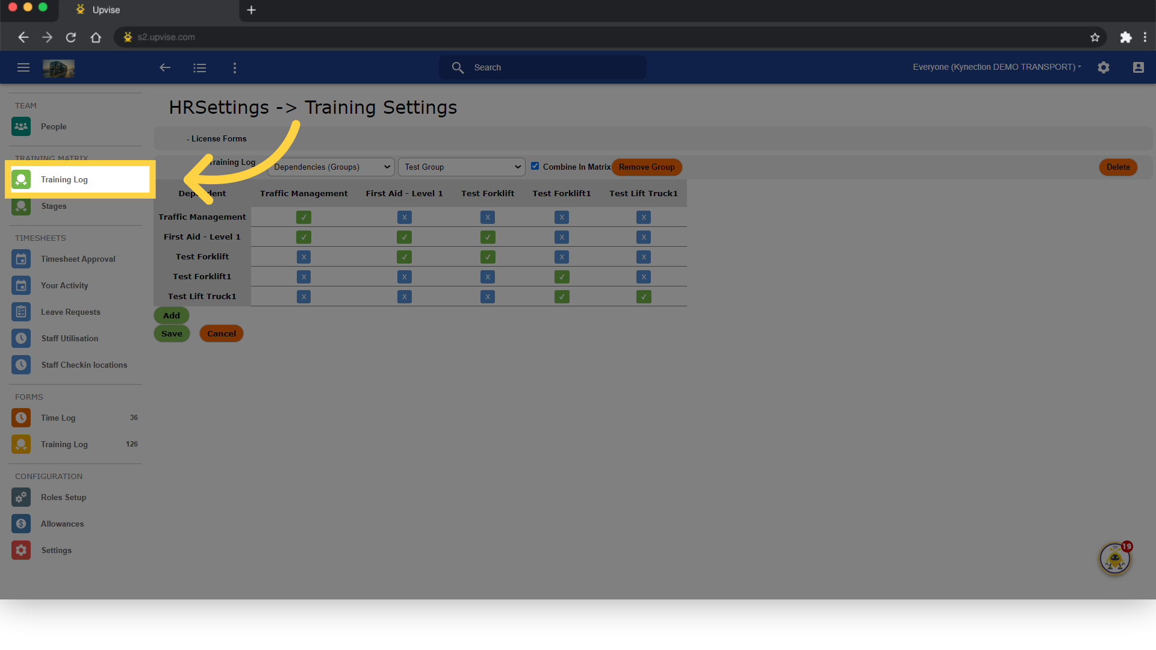
Task: Select the Roles Setup gears icon
Action: click(21, 497)
